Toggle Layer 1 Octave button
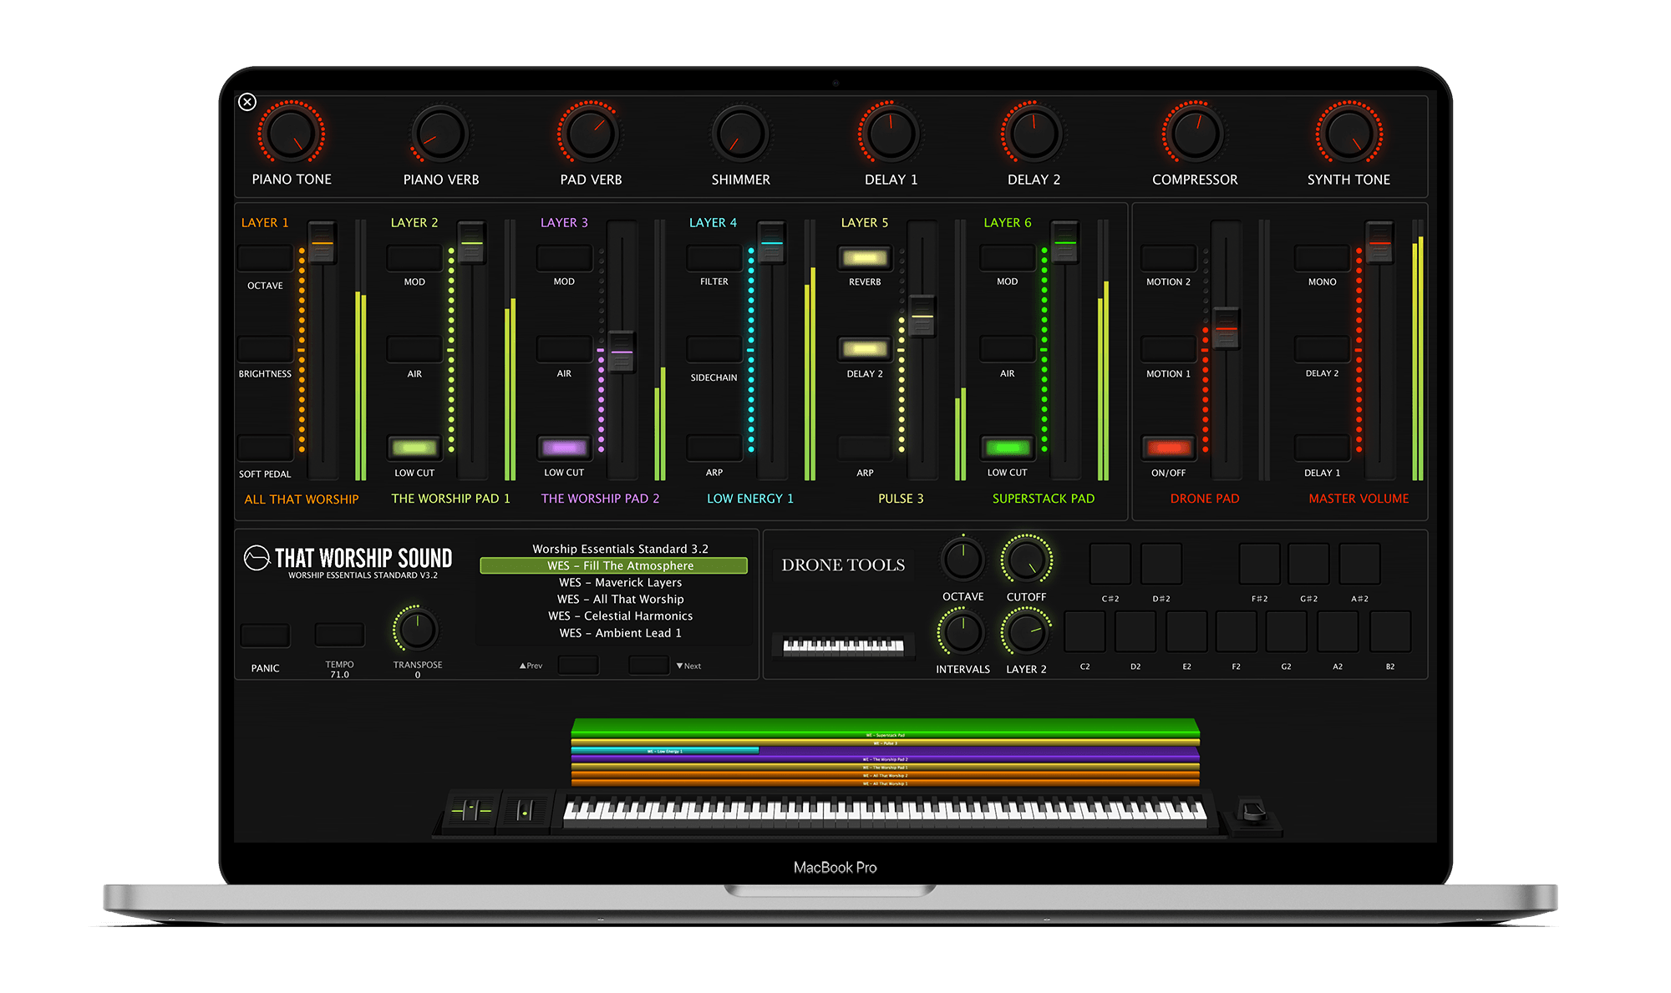 point(266,257)
